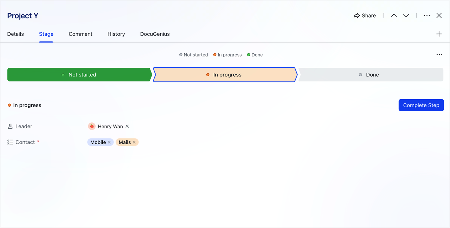The image size is (450, 228).
Task: Switch to the Details tab
Action: [15, 34]
